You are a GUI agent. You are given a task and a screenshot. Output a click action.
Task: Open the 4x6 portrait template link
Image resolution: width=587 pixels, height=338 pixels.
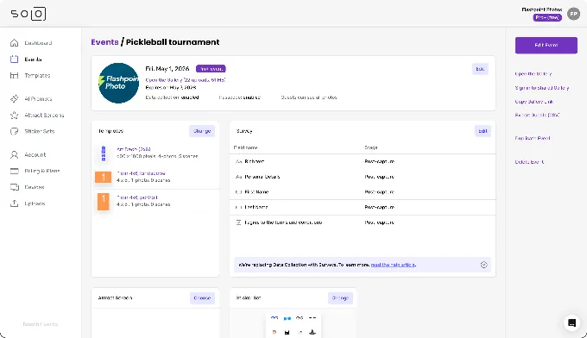tap(137, 197)
